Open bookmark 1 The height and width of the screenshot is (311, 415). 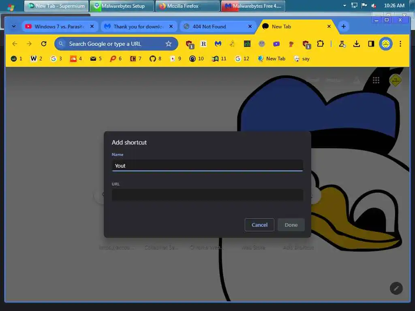16,59
